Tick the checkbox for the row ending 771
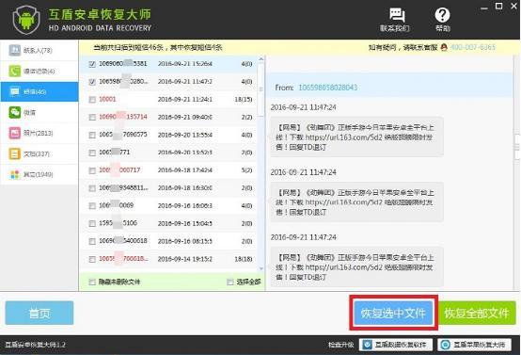The image size is (521, 355). 92,153
